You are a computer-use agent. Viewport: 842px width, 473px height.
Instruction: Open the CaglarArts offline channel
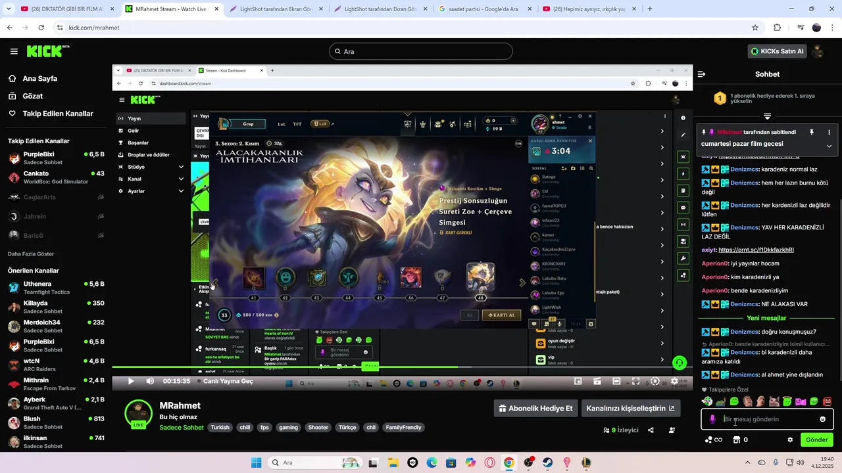(x=55, y=197)
